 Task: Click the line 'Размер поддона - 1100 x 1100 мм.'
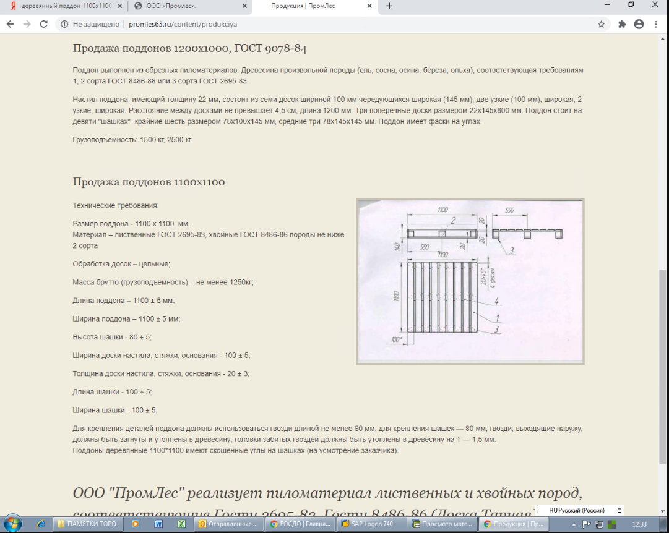131,224
